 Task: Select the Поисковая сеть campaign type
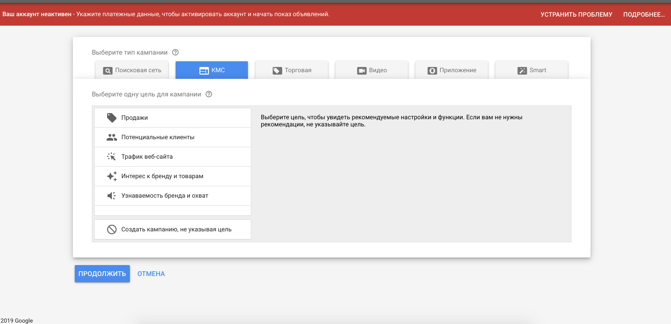(132, 70)
